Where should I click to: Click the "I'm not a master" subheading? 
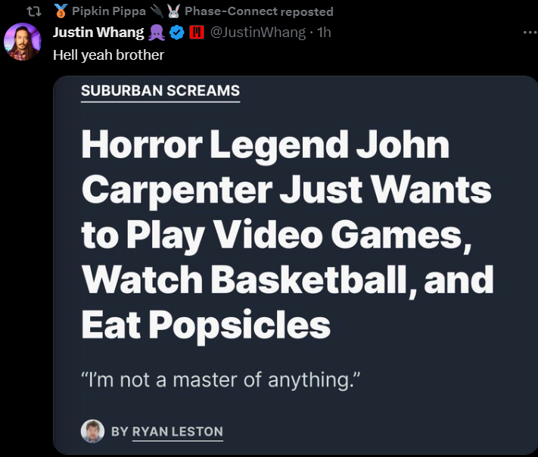(x=221, y=380)
